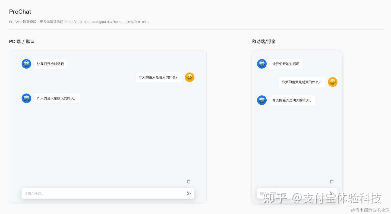This screenshot has width=391, height=214.
Task: Click the @稀土掘金技术社区 watermark text
Action: pos(371,210)
